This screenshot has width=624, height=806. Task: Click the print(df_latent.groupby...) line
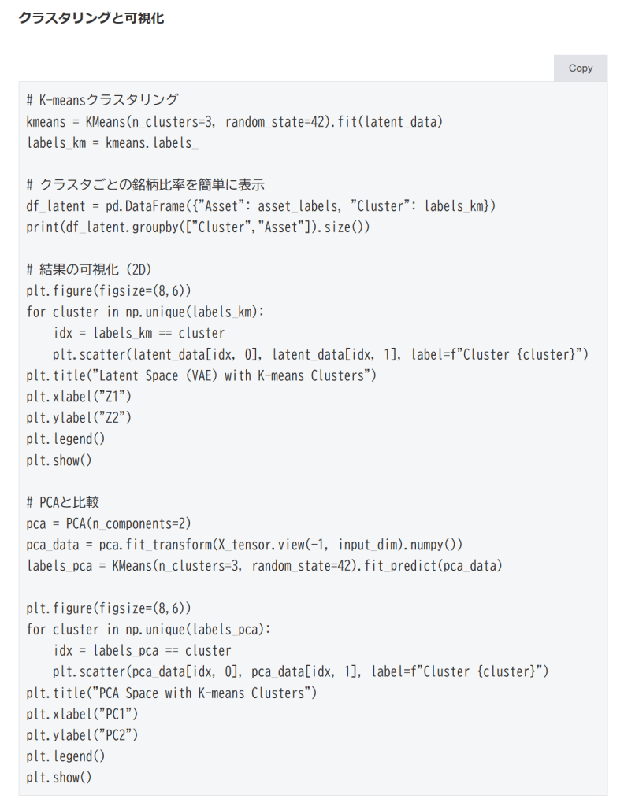point(198,227)
